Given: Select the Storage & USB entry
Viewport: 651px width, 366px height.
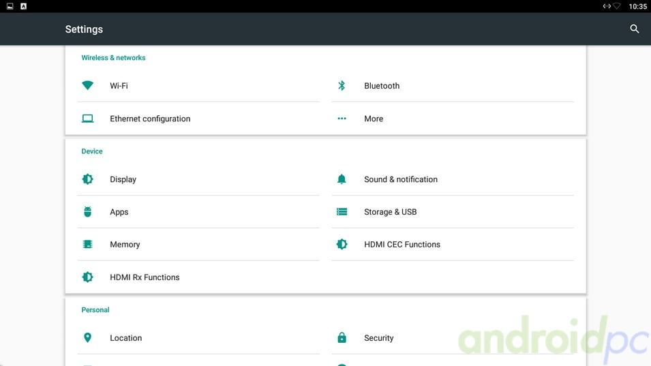Looking at the screenshot, I should click(453, 212).
